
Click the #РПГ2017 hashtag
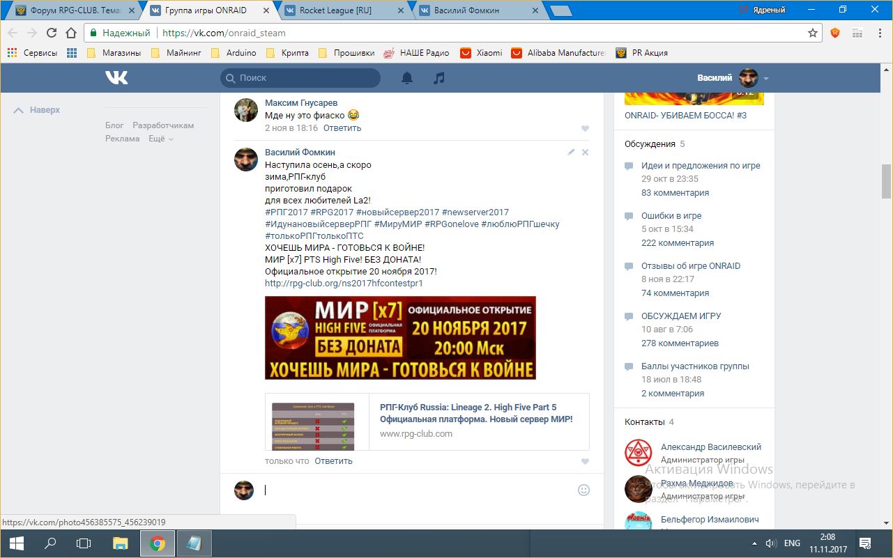[287, 212]
